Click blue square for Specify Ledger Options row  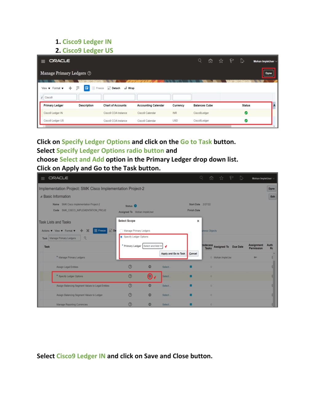tap(191, 276)
